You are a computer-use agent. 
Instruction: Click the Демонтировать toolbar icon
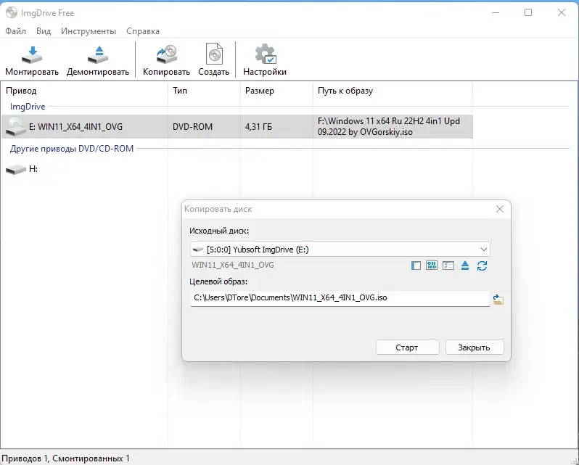(x=98, y=60)
